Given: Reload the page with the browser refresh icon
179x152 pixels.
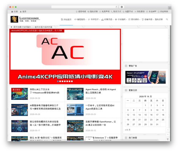Looking at the screenshot, I should click(116, 7).
